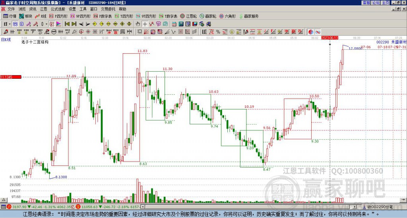Click the red date marker 2023-06-13
The width and height of the screenshot is (407, 218).
(329, 38)
